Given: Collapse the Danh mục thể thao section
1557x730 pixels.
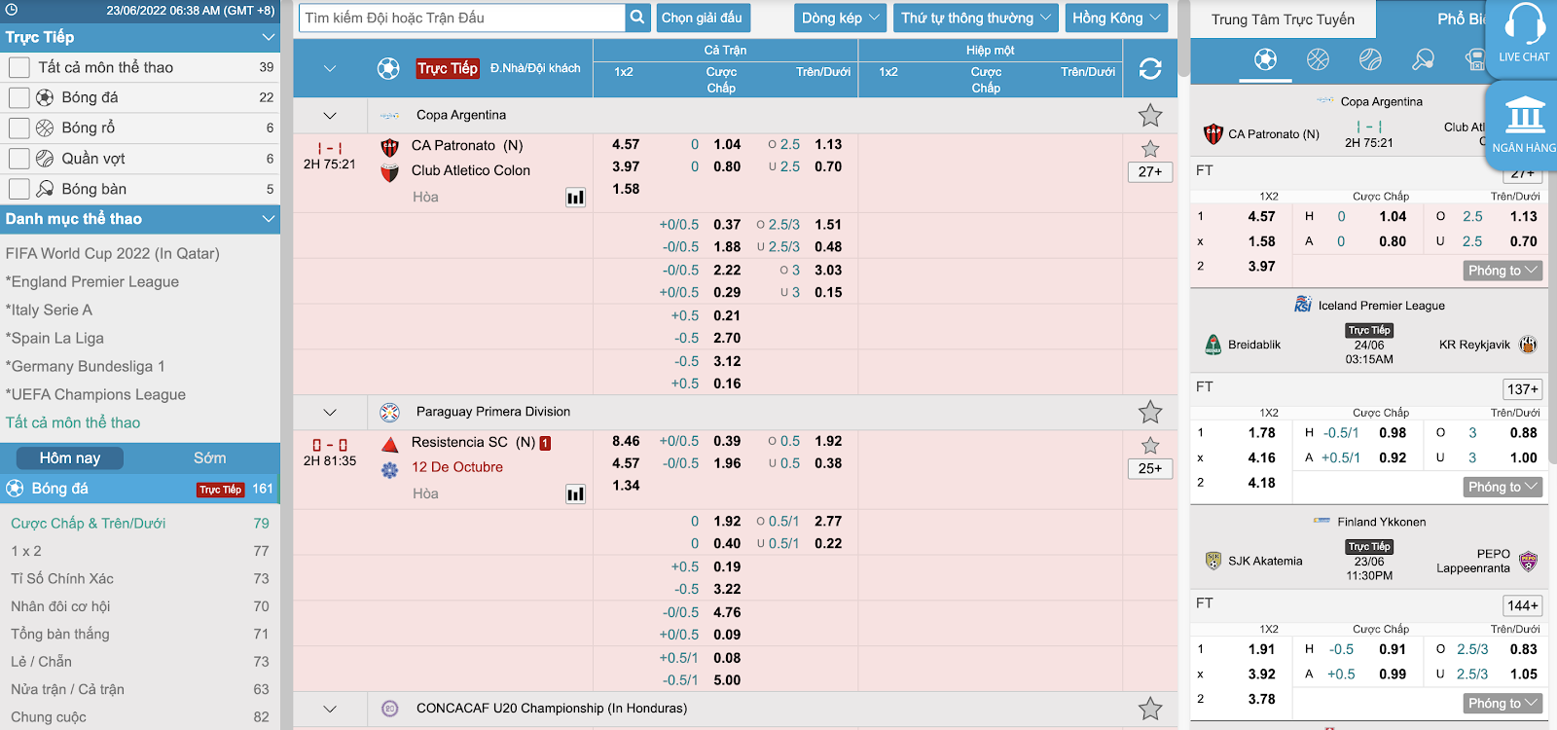Looking at the screenshot, I should coord(268,219).
